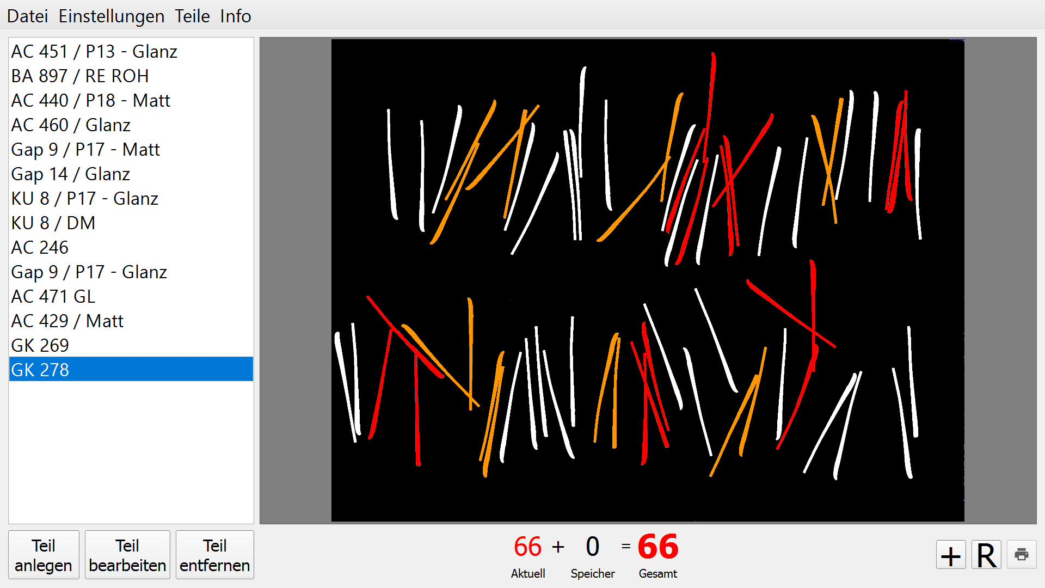Select AC 440 / P18 - Matt
1045x588 pixels.
[131, 100]
